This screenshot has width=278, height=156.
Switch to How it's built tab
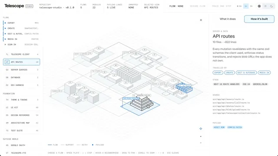[259, 19]
